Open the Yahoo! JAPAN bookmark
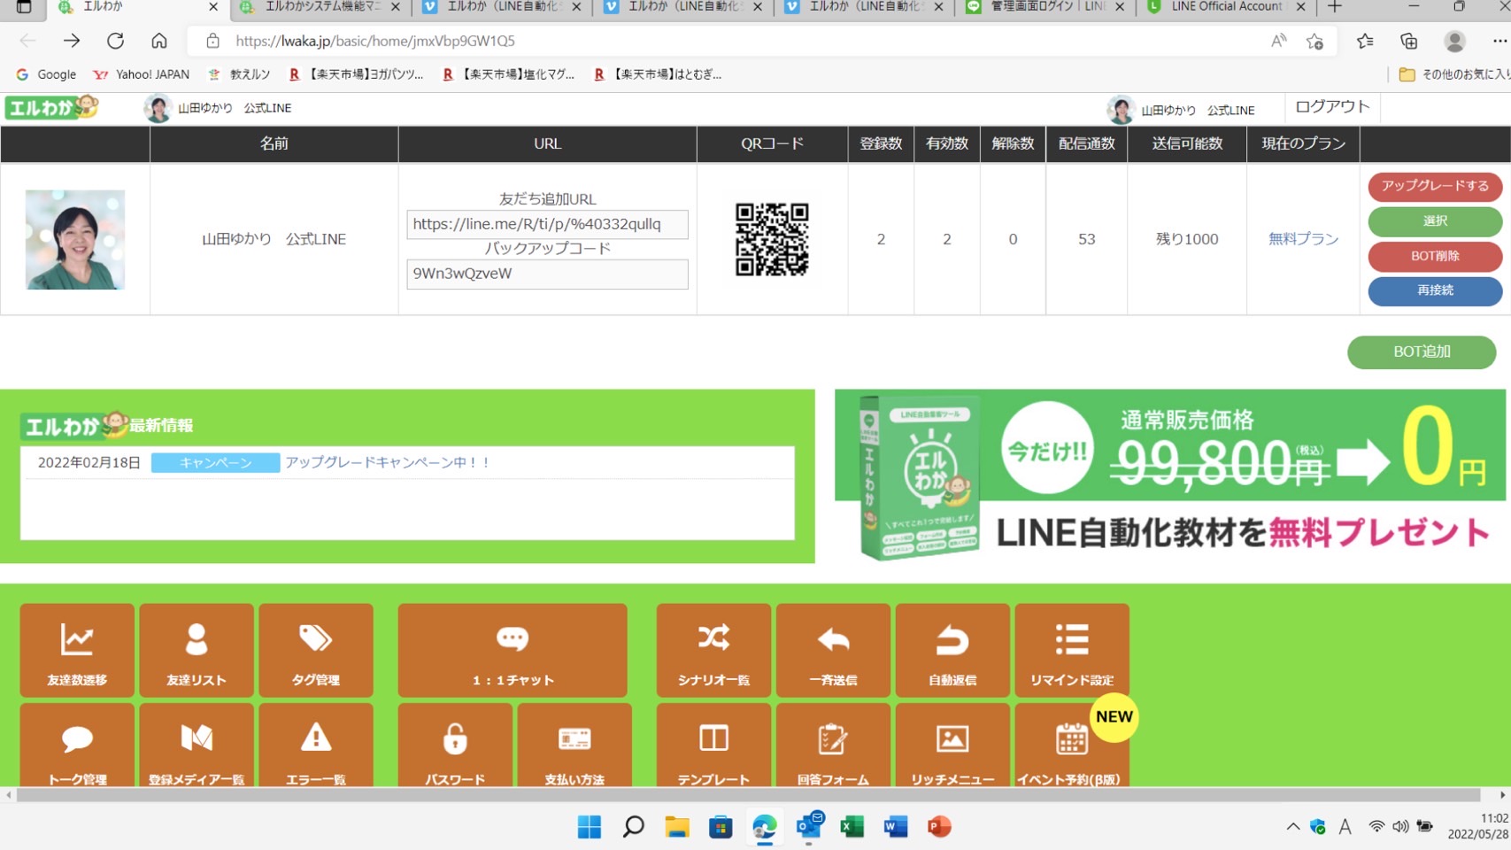 [x=142, y=74]
